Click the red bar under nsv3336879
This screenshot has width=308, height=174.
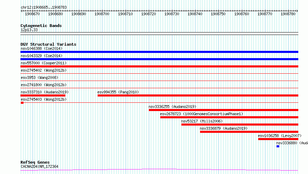pyautogui.click(x=249, y=132)
